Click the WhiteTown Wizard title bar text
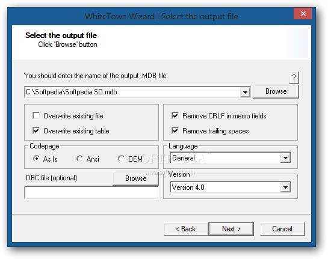The height and width of the screenshot is (259, 328). click(x=161, y=16)
